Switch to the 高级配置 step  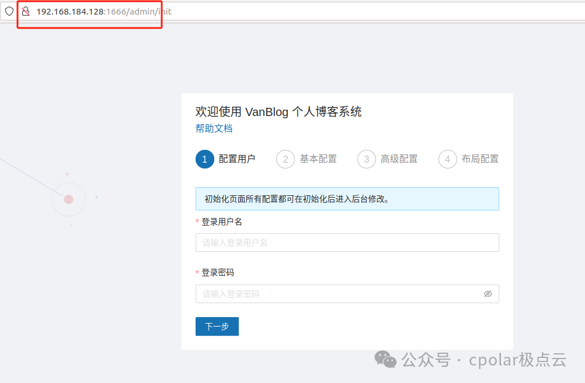click(399, 159)
